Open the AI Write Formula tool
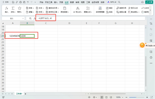This screenshot has width=155, height=99. click(x=78, y=10)
